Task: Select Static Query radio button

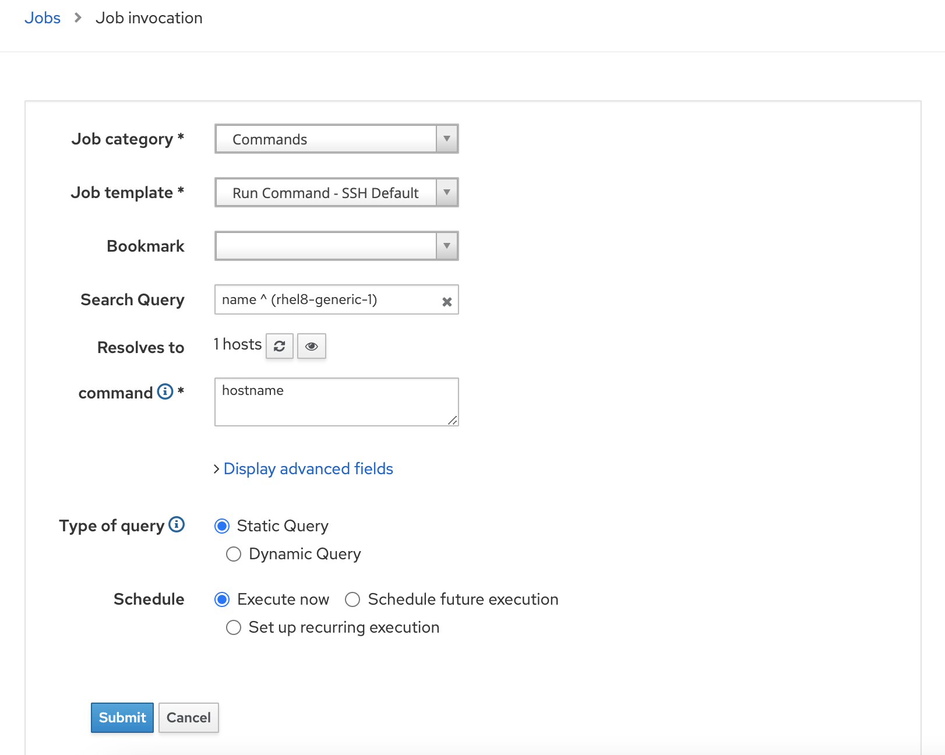Action: pos(222,526)
